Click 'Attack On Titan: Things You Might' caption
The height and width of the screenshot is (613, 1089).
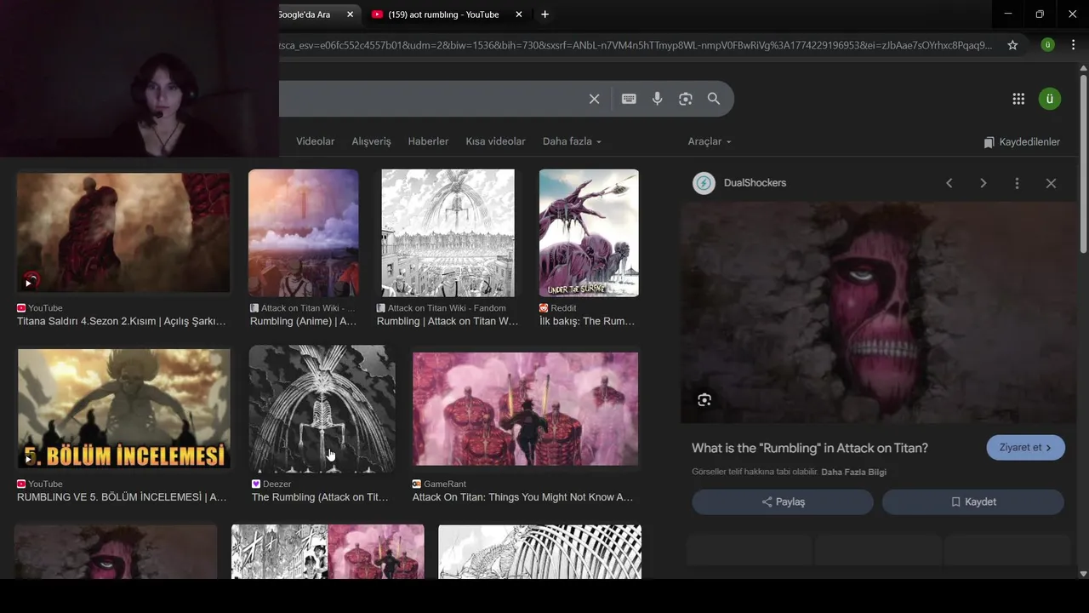[522, 497]
